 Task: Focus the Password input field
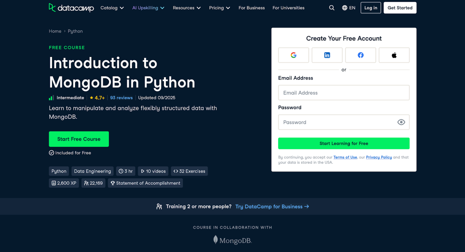pos(344,122)
